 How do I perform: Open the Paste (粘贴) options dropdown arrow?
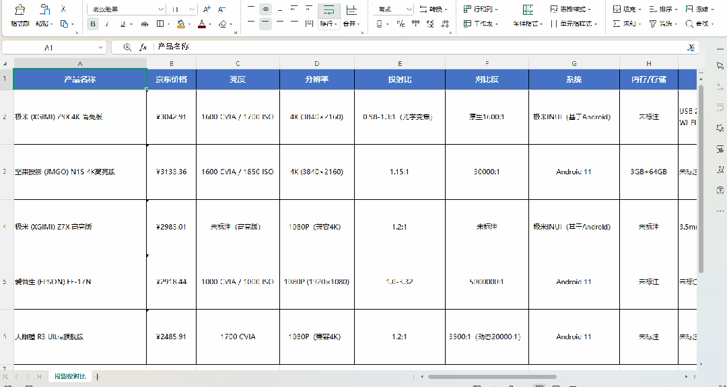51,24
